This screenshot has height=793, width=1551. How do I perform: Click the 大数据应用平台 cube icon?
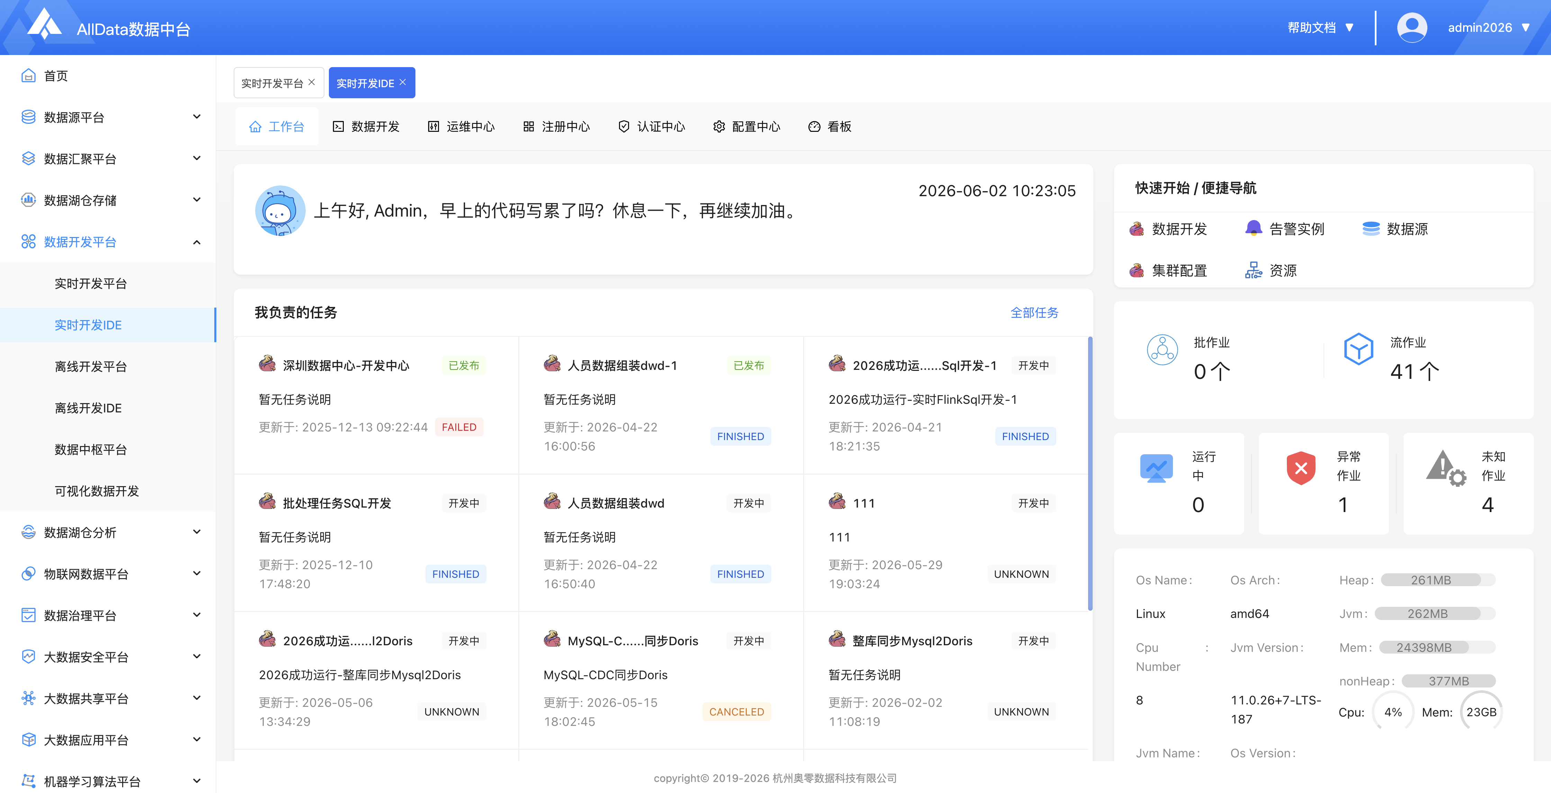tap(28, 739)
